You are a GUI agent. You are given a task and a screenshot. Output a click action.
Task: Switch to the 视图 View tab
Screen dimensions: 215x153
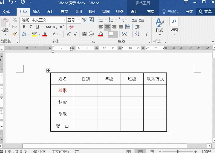click(120, 12)
